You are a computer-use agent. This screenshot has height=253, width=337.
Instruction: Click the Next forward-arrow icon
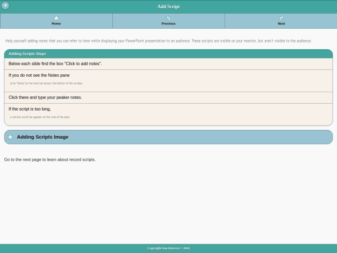coord(281,18)
